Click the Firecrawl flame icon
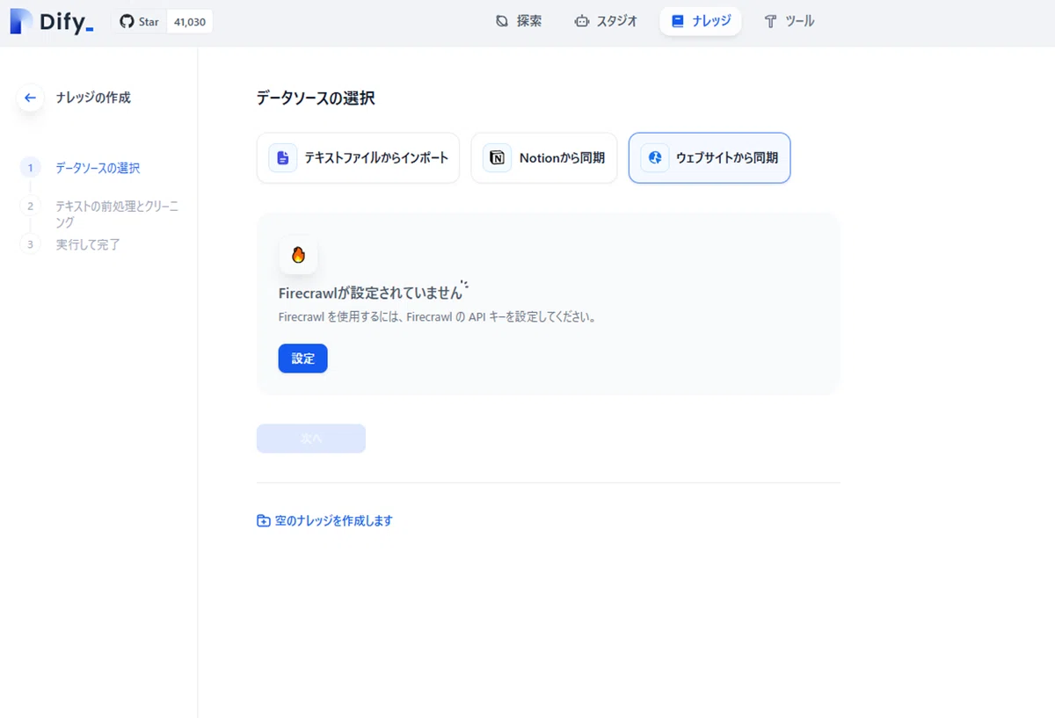1055x718 pixels. click(x=298, y=255)
